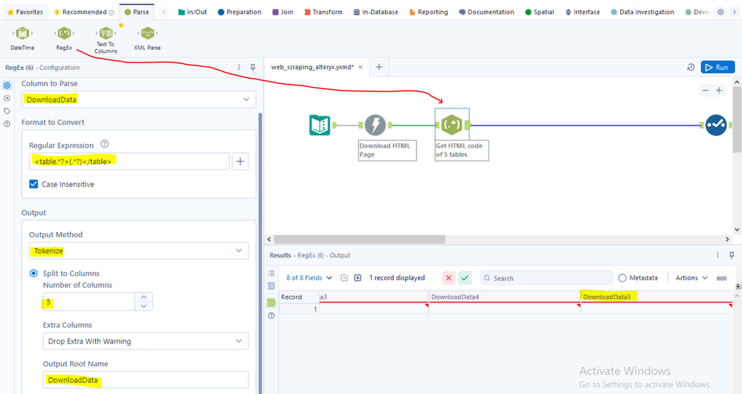Click the Number of Columns input field
Image resolution: width=742 pixels, height=394 pixels.
[89, 302]
